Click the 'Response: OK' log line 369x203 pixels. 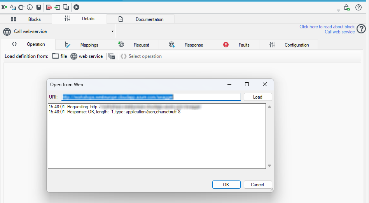click(x=115, y=112)
